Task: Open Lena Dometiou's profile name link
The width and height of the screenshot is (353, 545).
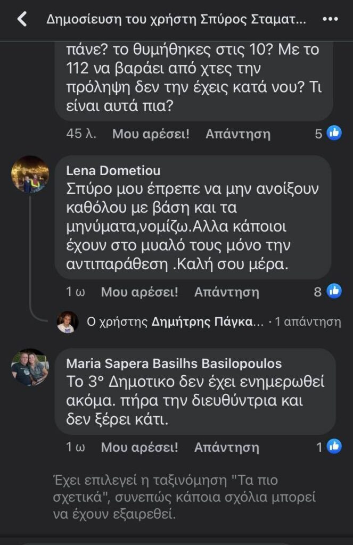Action: click(x=113, y=170)
